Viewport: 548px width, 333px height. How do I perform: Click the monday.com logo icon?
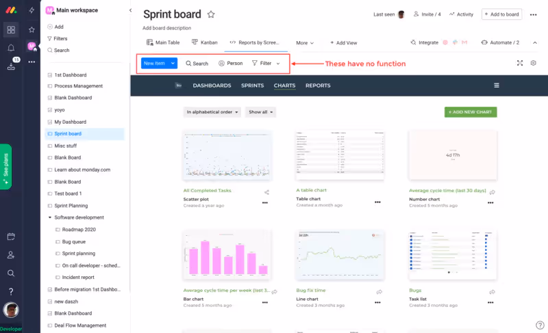point(11,10)
